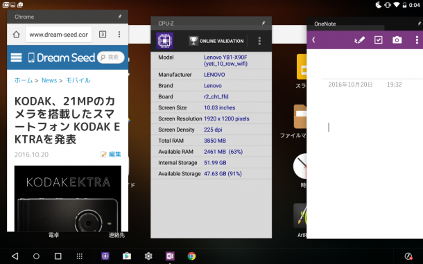Screen dimensions: 423x264
Task: Open OneNote three-dot overflow menu
Action: click(417, 40)
